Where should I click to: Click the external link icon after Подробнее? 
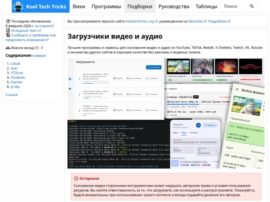click(x=228, y=21)
